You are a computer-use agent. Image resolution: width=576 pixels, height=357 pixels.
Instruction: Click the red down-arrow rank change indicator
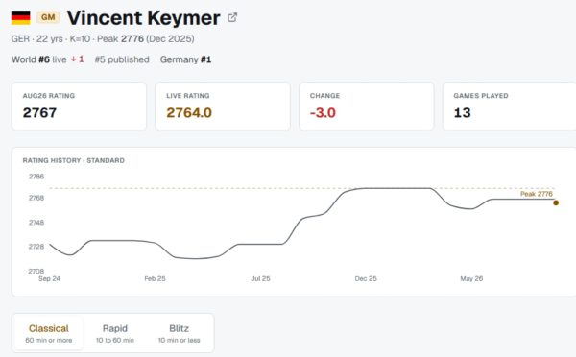[x=78, y=59]
